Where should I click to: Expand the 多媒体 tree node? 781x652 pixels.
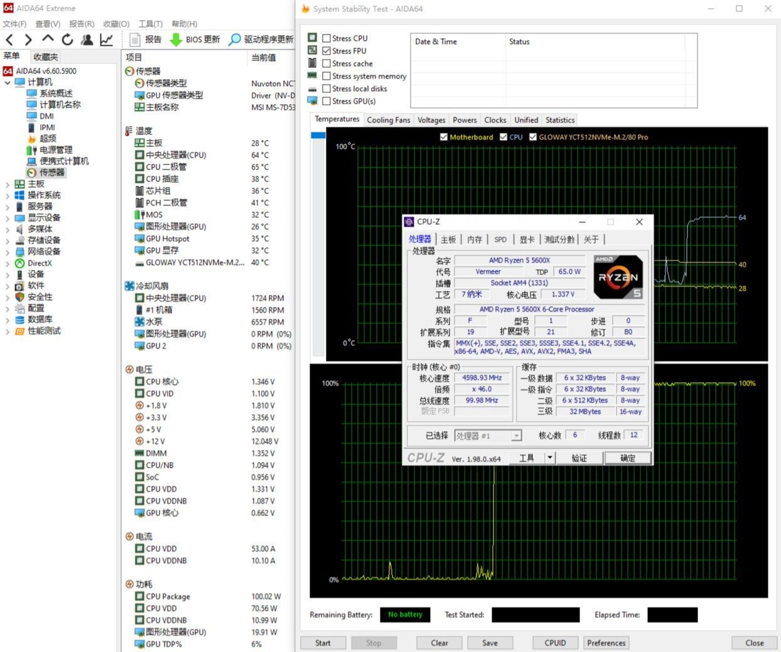click(x=8, y=230)
